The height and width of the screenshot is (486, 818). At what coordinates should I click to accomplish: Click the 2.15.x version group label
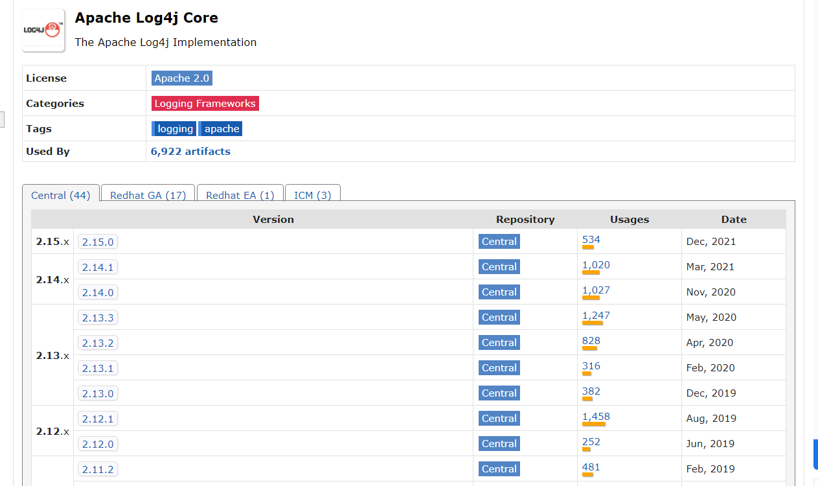pos(52,242)
